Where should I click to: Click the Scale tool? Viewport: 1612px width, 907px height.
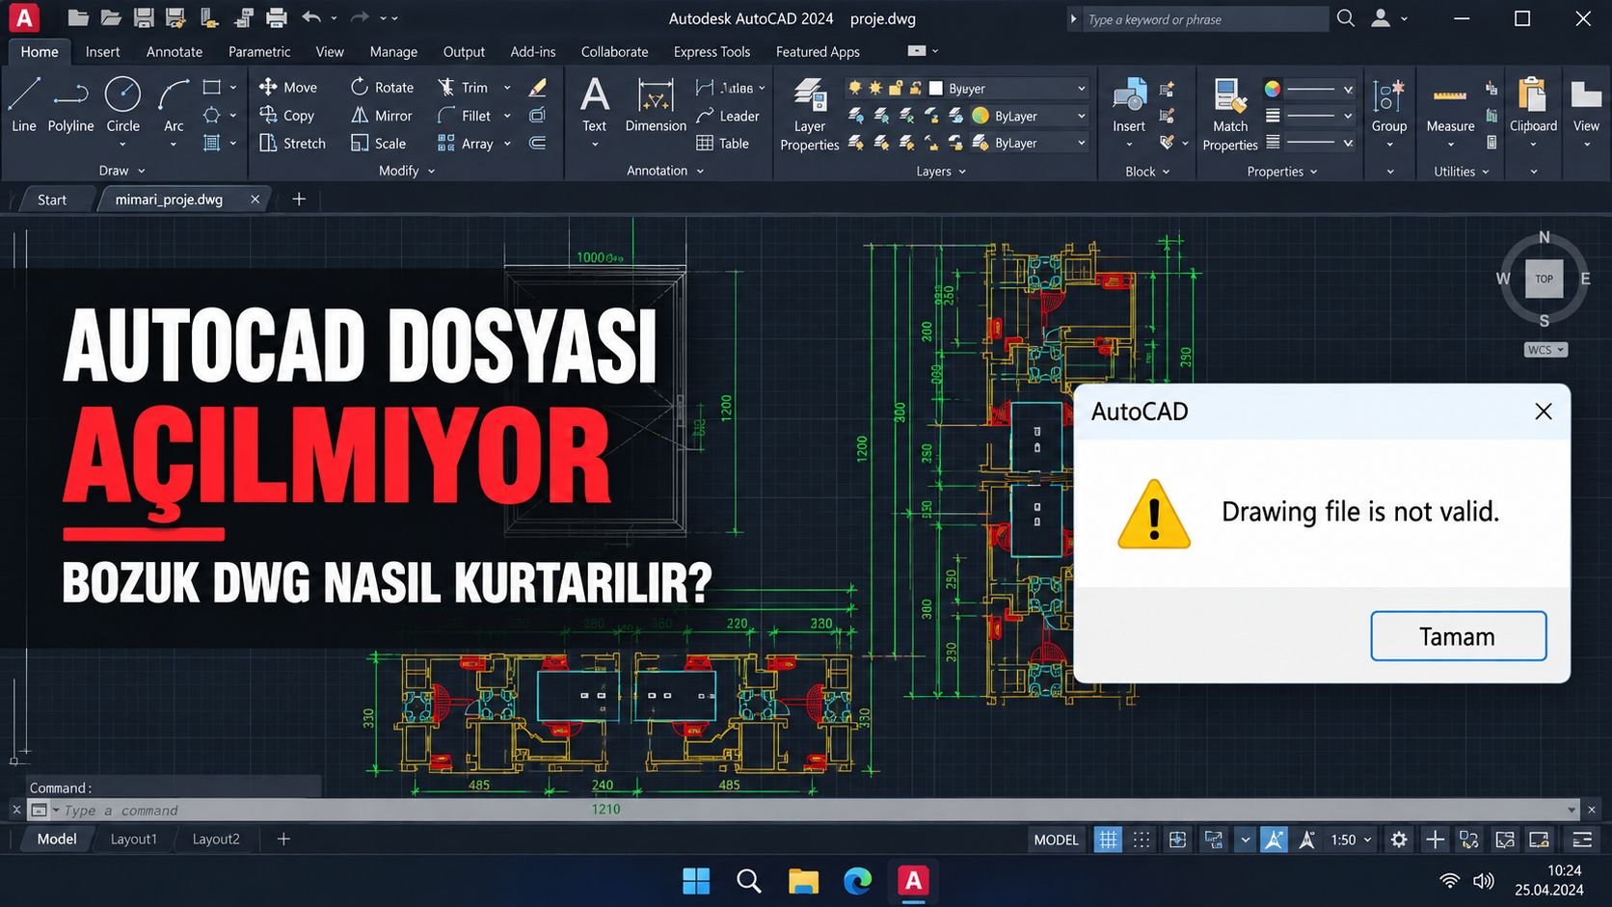pyautogui.click(x=379, y=143)
